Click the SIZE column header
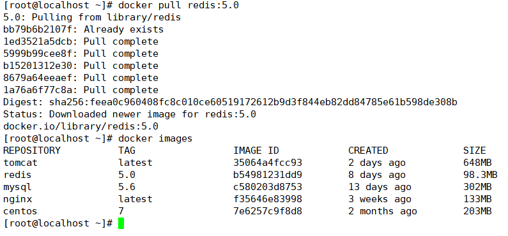This screenshot has width=508, height=236. tap(475, 151)
